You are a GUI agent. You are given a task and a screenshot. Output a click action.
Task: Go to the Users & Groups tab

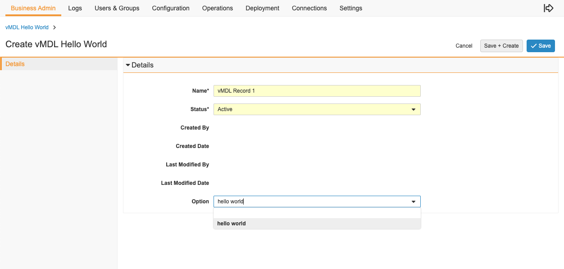pyautogui.click(x=117, y=8)
